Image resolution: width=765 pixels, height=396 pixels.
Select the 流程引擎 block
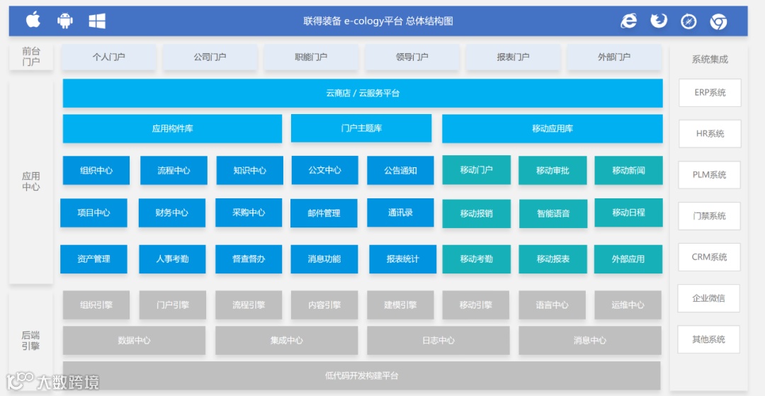point(249,305)
